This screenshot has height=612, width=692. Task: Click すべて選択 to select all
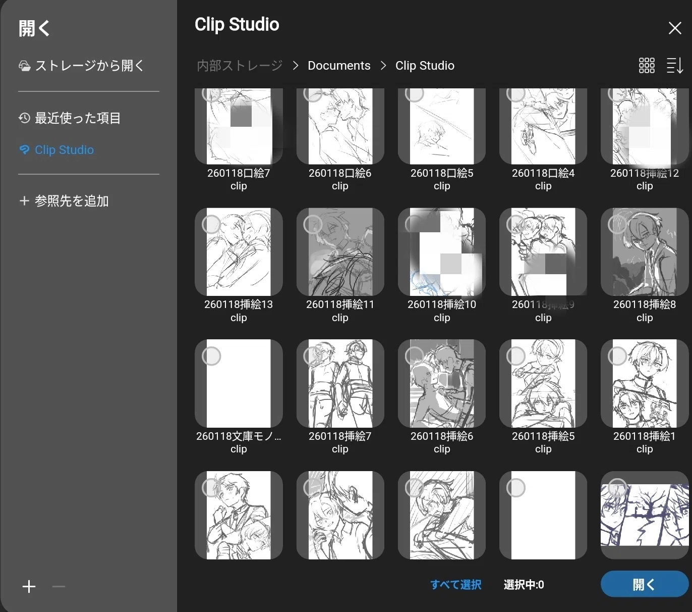click(456, 585)
